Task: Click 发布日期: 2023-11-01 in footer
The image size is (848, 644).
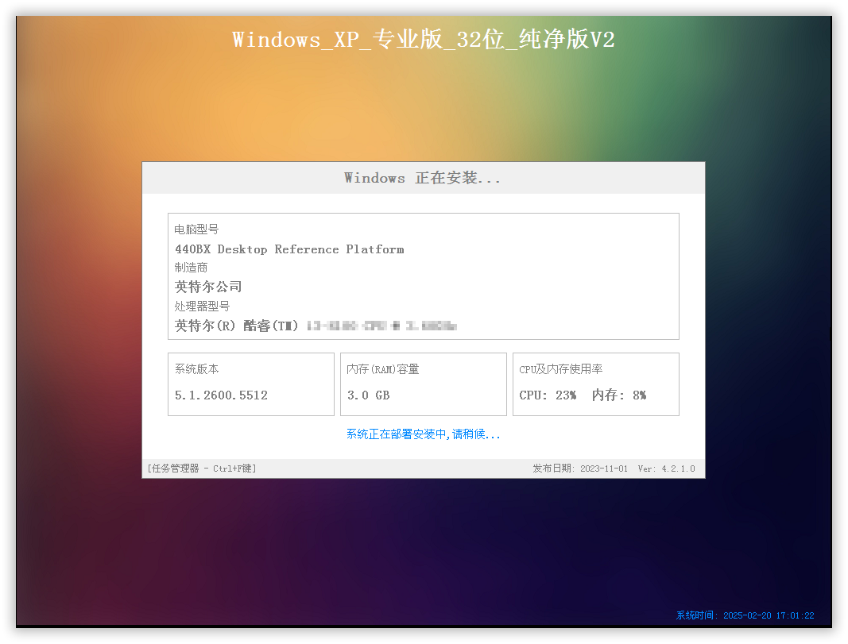Action: [x=580, y=469]
